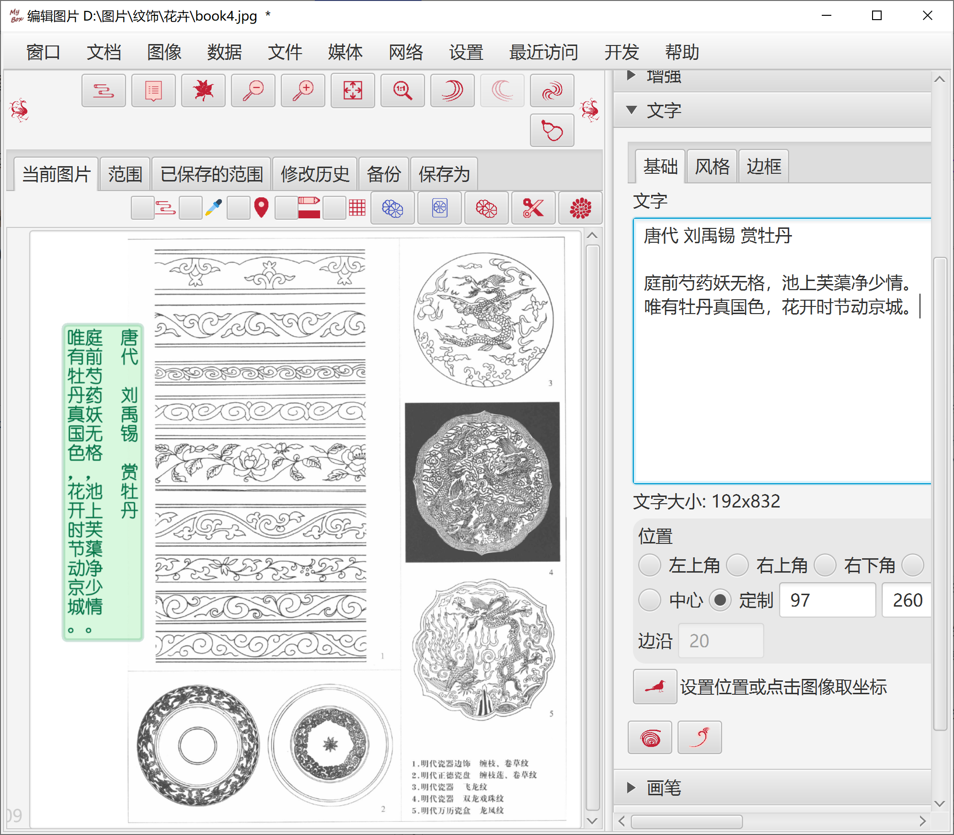Click right panel scroll up arrow
Image resolution: width=954 pixels, height=835 pixels.
click(x=940, y=79)
